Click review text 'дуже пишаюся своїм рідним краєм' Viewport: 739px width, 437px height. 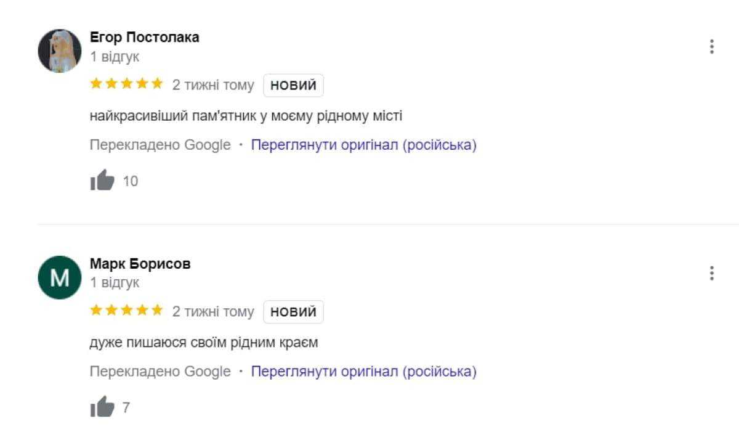(x=204, y=342)
